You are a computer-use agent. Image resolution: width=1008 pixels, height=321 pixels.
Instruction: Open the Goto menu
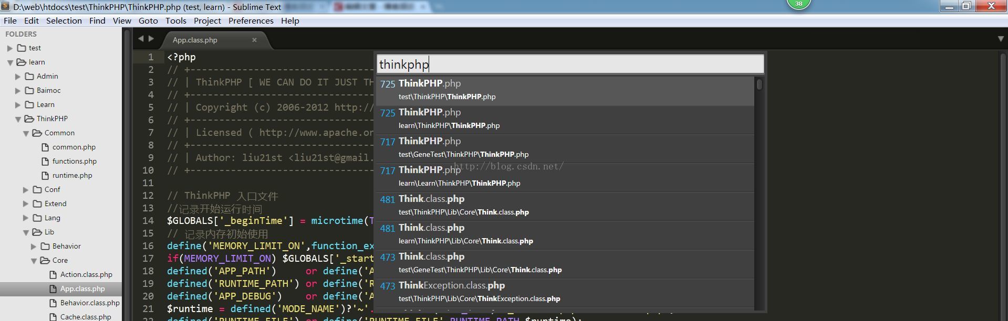tap(148, 20)
